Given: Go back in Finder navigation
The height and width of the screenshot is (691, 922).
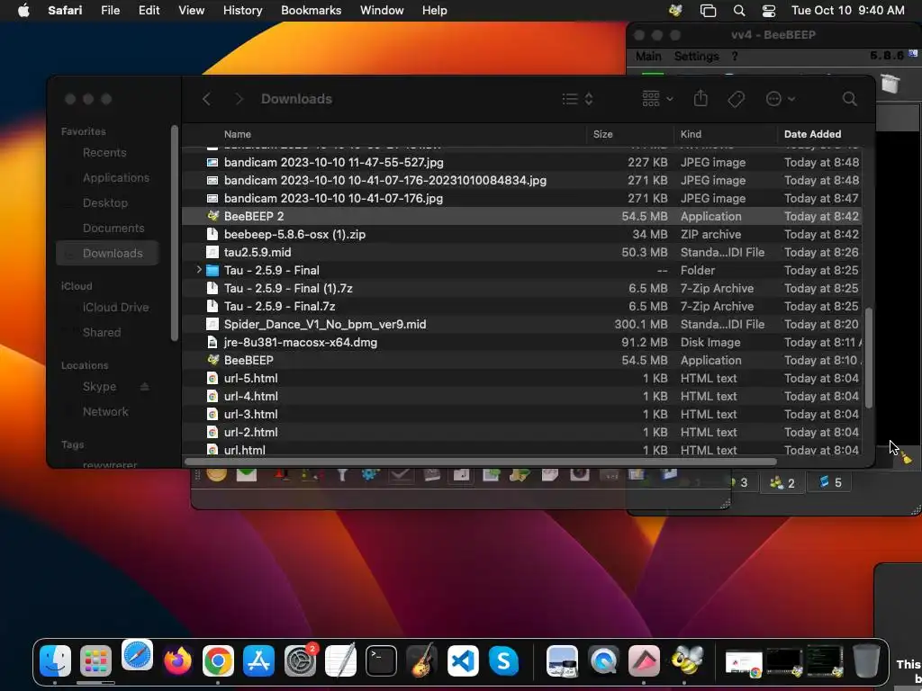Looking at the screenshot, I should (x=206, y=99).
